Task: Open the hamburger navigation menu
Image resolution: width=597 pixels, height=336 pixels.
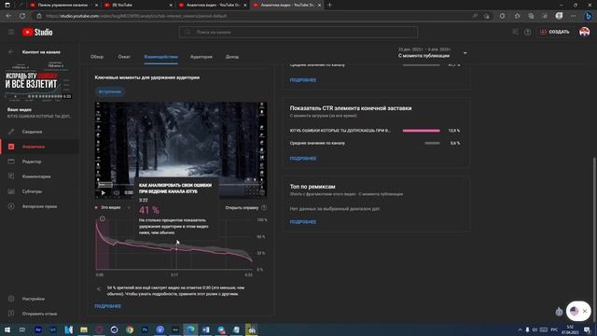Action: coord(11,33)
